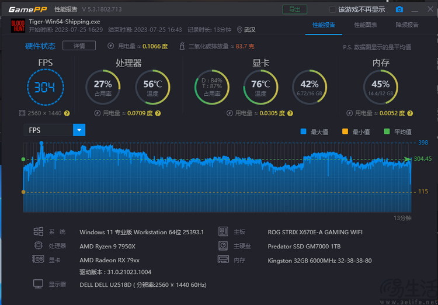Click the Windows 11 Workstation version text
The image size is (438, 305).
point(142,232)
